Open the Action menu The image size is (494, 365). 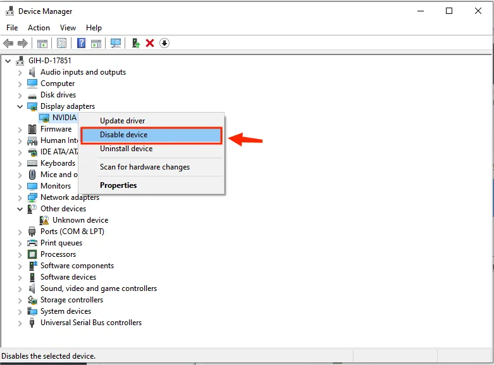pyautogui.click(x=39, y=28)
